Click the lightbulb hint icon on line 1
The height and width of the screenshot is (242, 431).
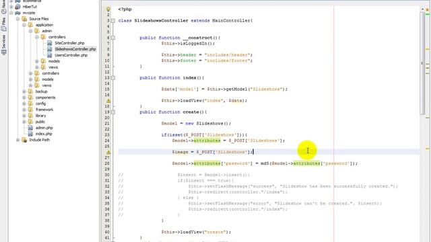(x=108, y=9)
